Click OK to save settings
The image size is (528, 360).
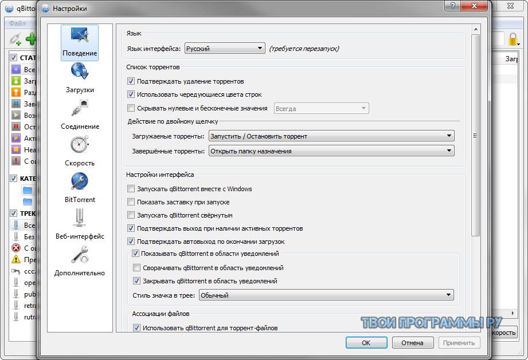click(x=366, y=343)
